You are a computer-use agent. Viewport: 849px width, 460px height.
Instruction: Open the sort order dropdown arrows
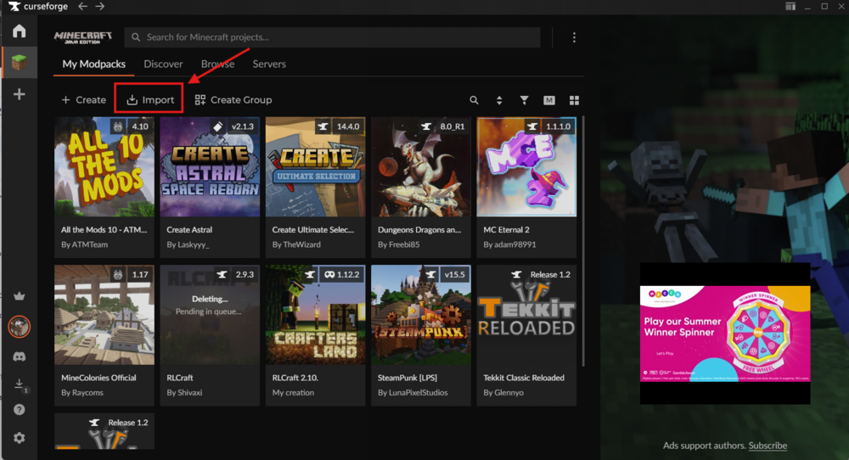click(499, 100)
